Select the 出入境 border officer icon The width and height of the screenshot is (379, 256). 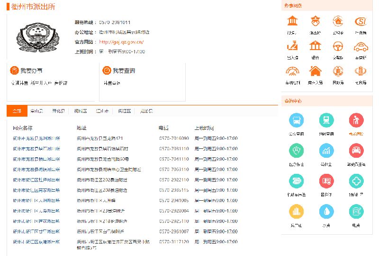pyautogui.click(x=292, y=46)
